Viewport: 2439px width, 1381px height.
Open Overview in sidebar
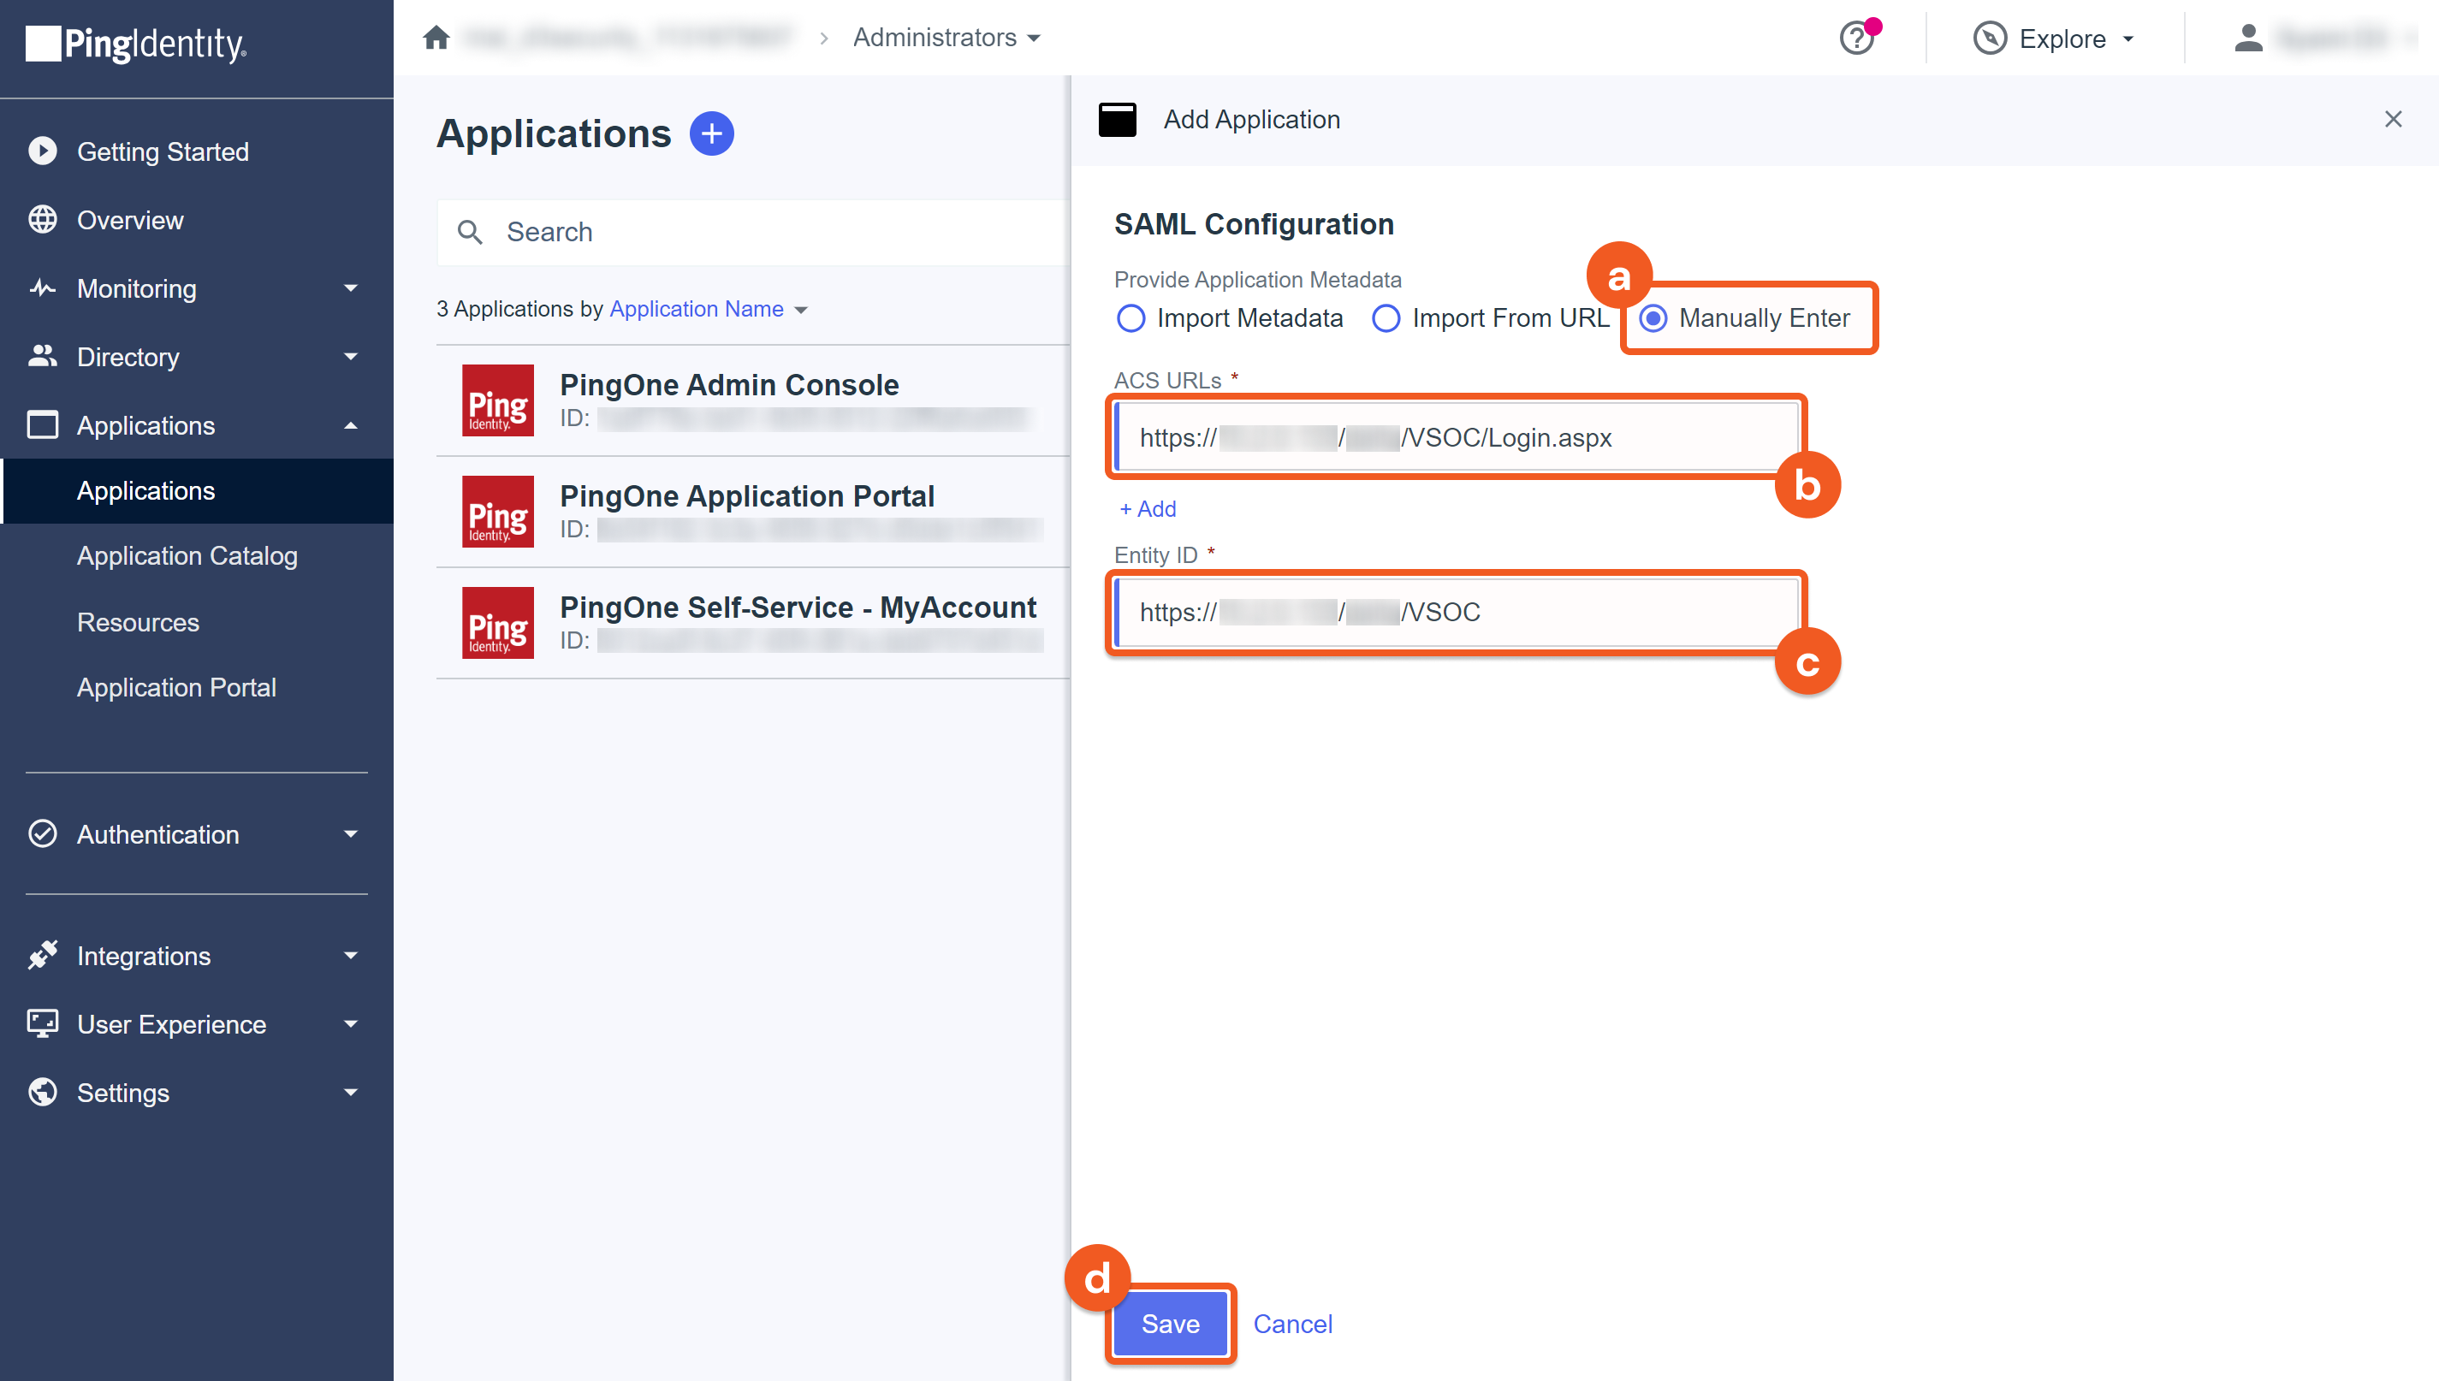click(x=130, y=219)
